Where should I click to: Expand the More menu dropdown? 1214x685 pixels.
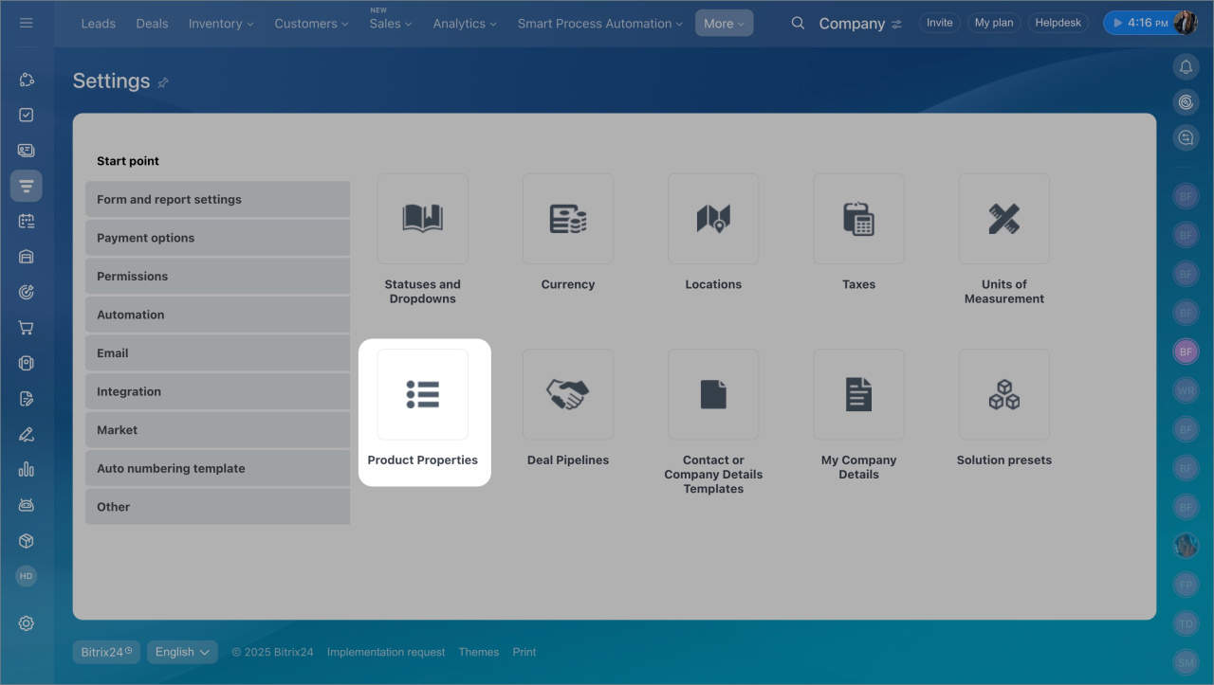(x=724, y=24)
